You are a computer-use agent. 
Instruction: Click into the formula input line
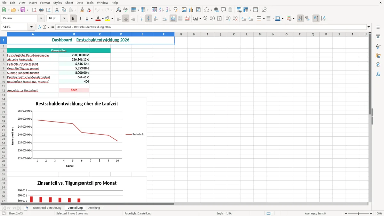click(211, 27)
